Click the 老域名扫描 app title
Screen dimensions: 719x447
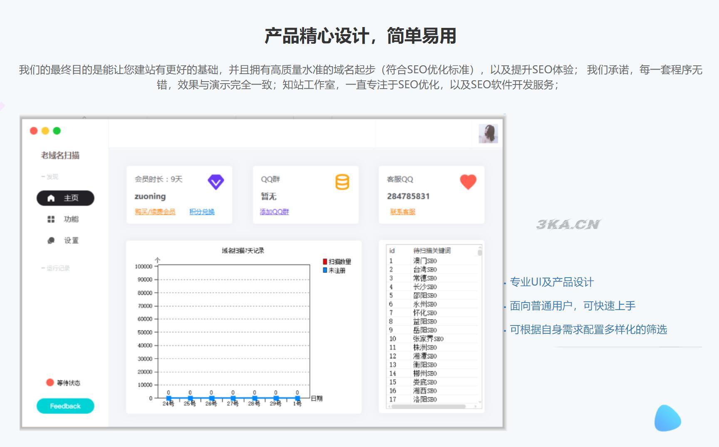coord(60,156)
